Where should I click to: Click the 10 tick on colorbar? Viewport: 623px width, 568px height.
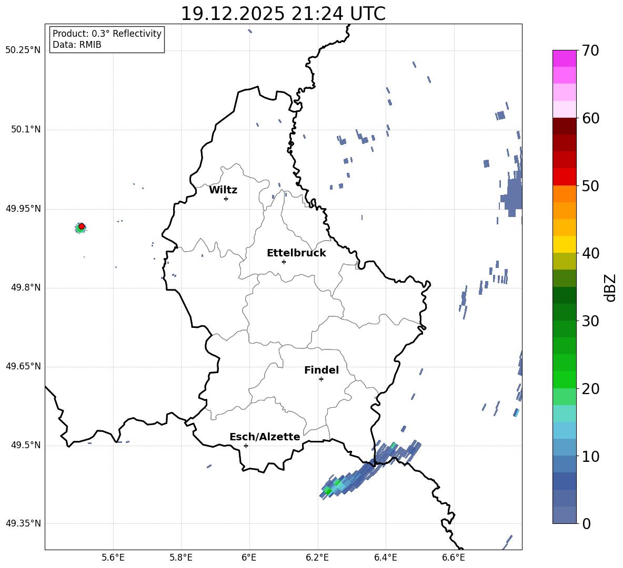[x=590, y=456]
